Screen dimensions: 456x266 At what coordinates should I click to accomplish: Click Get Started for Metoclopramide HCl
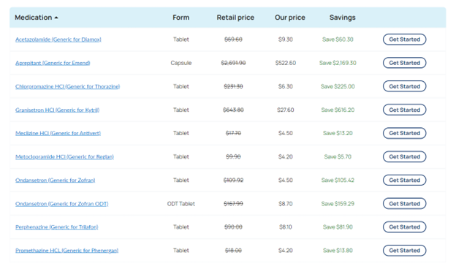click(405, 156)
